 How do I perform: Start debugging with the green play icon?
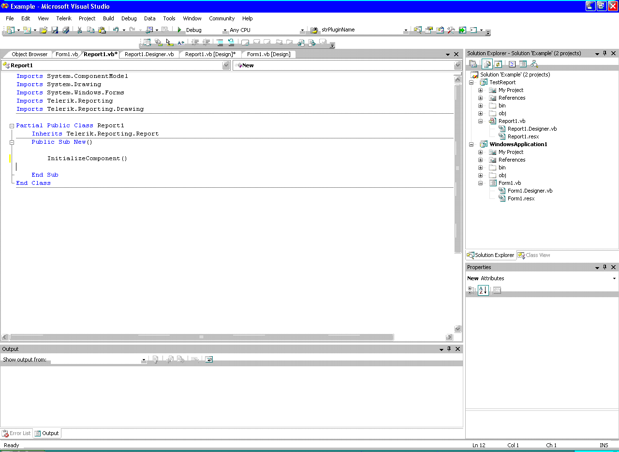[x=179, y=30]
